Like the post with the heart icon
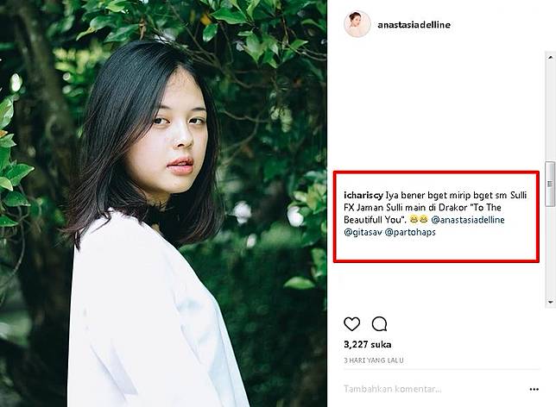Screen dimensions: 556x407 click(351, 324)
